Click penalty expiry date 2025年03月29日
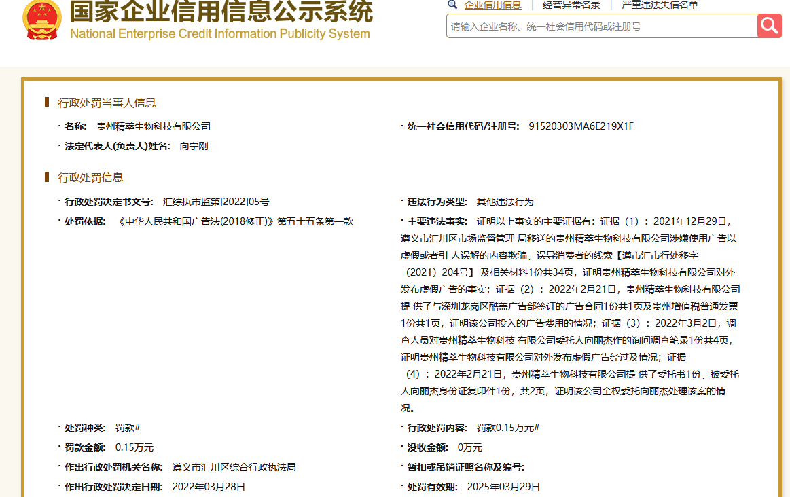The image size is (790, 497). [503, 487]
